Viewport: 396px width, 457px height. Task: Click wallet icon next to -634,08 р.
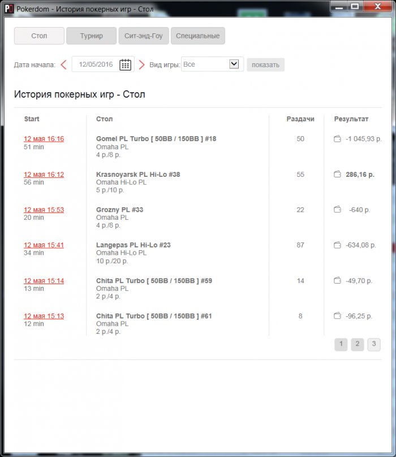pyautogui.click(x=337, y=245)
